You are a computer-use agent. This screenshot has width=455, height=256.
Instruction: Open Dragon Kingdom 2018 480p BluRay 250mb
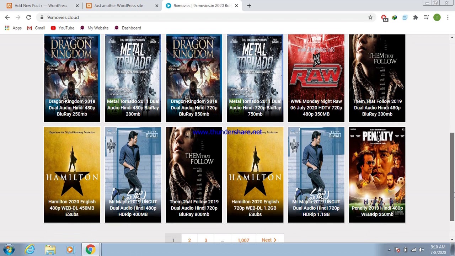(x=72, y=78)
